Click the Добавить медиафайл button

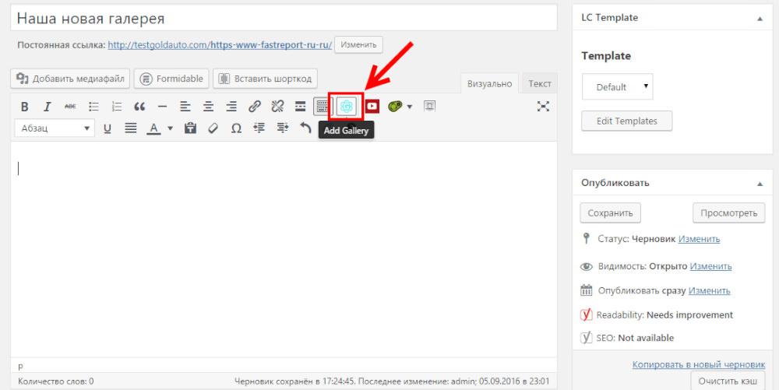pos(70,79)
